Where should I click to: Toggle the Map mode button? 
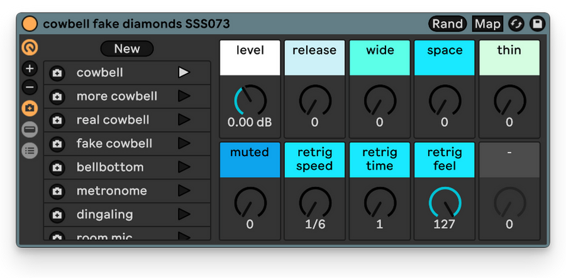coord(487,24)
